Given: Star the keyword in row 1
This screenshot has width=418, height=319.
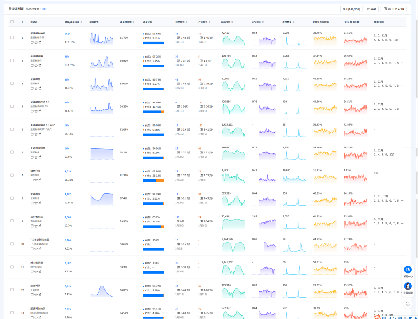Looking at the screenshot, I should (x=36, y=42).
